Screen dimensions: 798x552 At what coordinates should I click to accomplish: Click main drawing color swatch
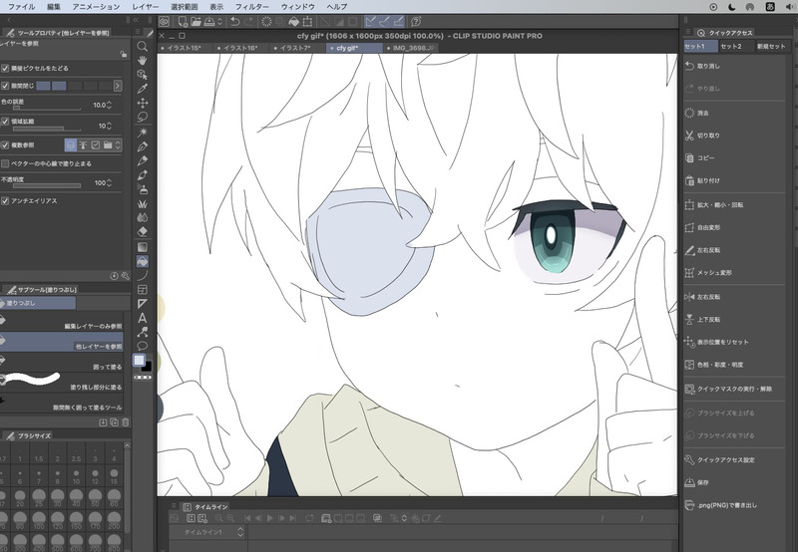tap(139, 361)
